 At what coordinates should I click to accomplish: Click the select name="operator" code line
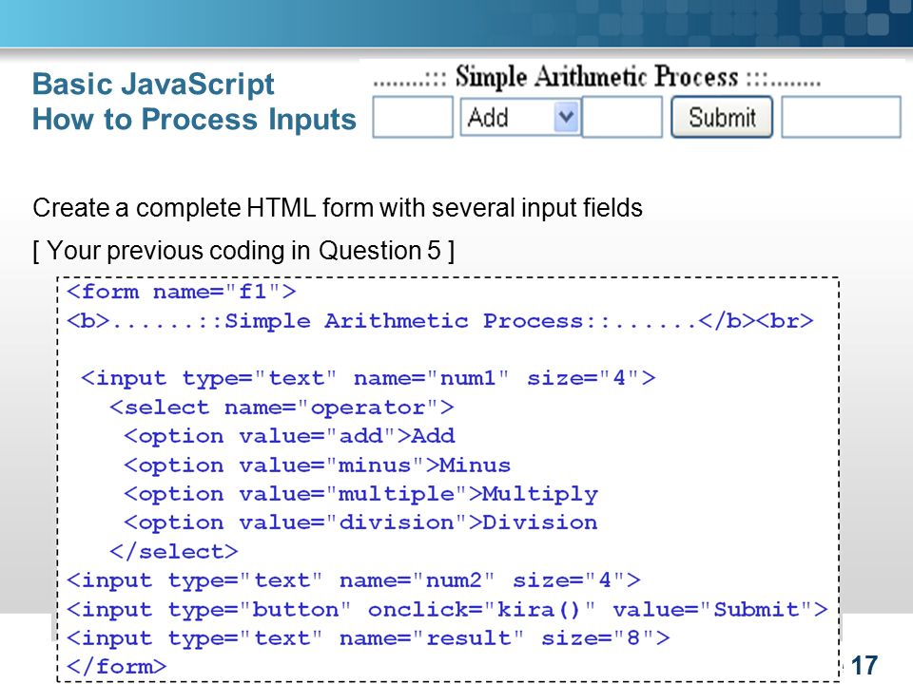pyautogui.click(x=282, y=408)
